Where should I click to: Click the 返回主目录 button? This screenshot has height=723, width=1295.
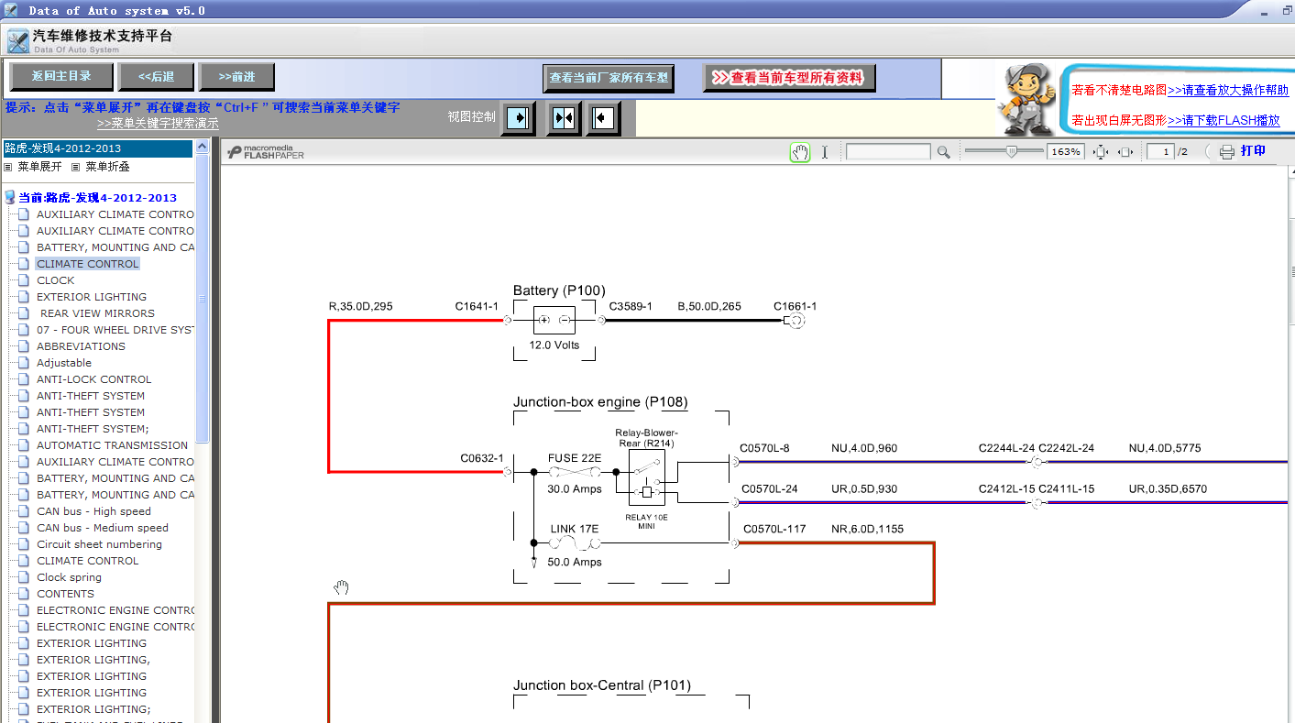pos(62,77)
